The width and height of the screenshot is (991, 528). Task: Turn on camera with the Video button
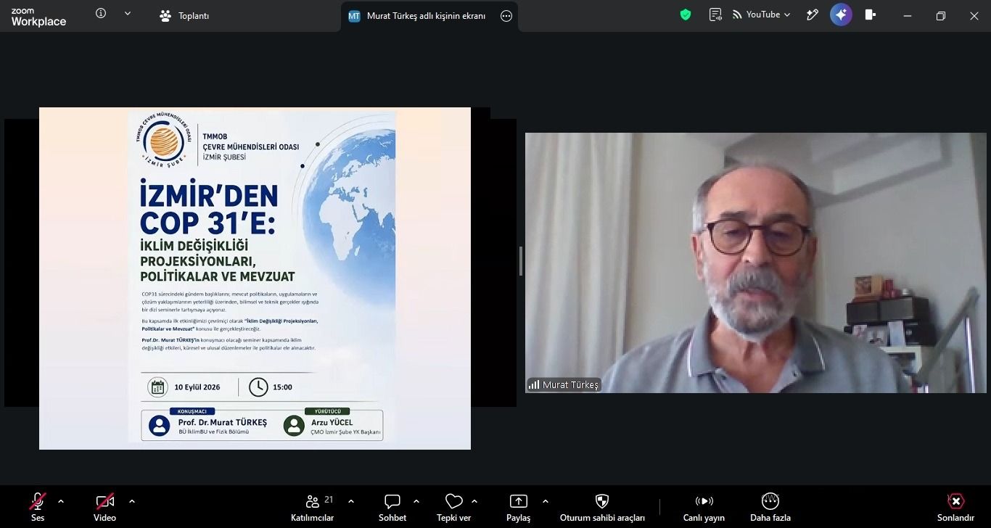click(x=104, y=507)
